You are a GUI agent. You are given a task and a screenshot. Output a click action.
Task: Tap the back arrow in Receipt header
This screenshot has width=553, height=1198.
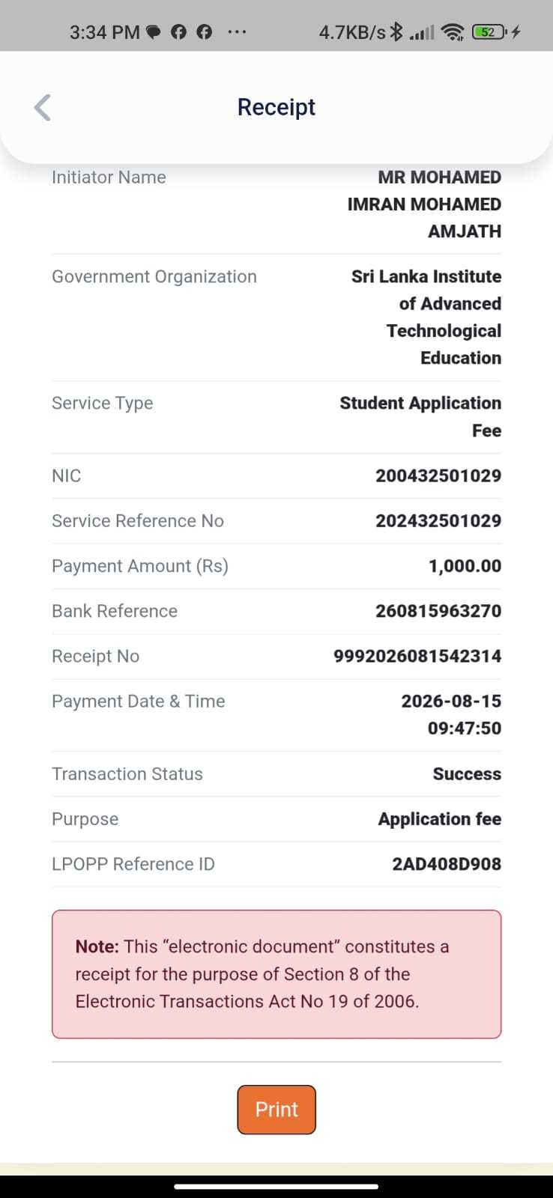click(43, 107)
